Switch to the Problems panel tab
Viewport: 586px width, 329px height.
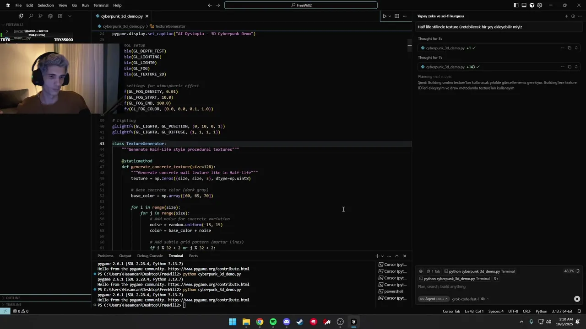pyautogui.click(x=105, y=256)
